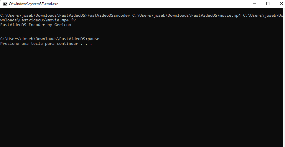
Task: Click the 'FastVideoDS Encoder by Gericom' line
Action: (x=36, y=25)
